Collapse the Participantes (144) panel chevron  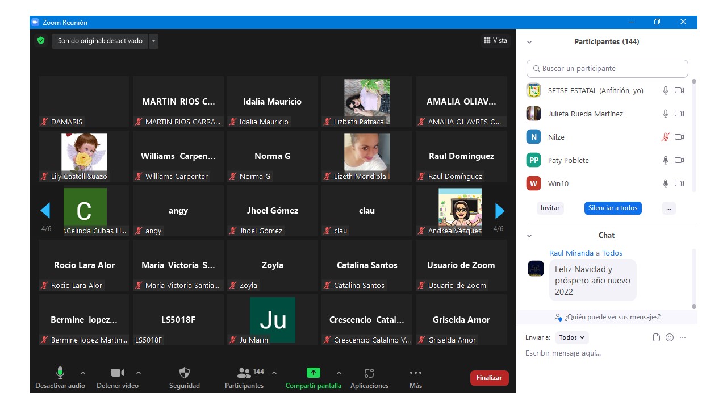coord(529,42)
